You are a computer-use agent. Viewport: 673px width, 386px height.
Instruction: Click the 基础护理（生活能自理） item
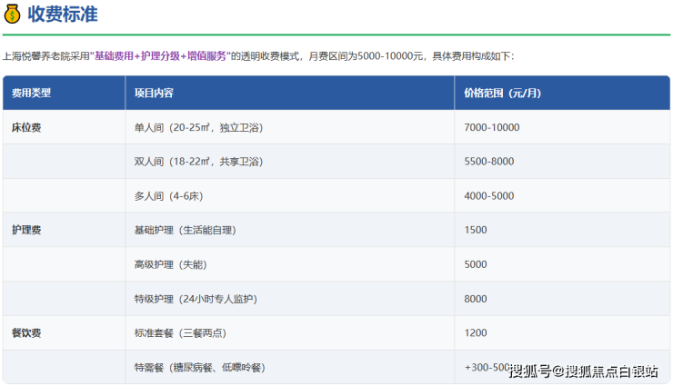(185, 231)
